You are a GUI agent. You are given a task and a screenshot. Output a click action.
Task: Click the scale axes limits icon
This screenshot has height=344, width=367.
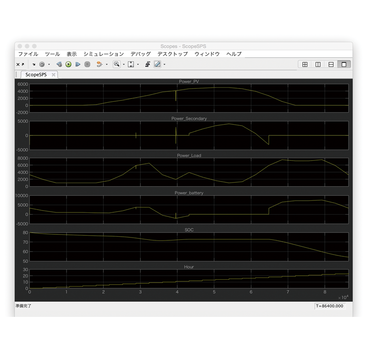131,64
